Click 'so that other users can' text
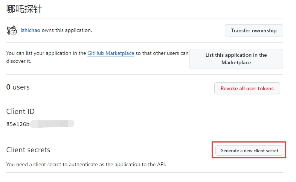The width and height of the screenshot is (296, 182). pyautogui.click(x=162, y=53)
